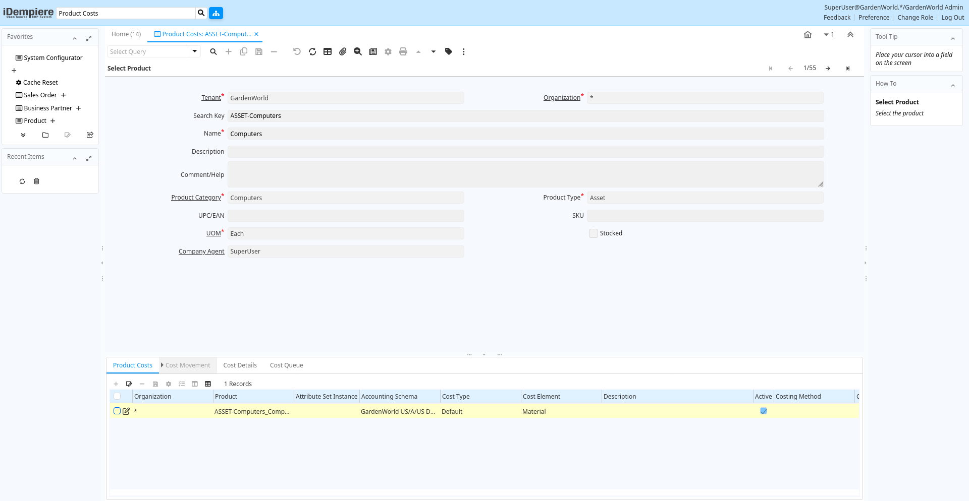
Task: Click the Home icon at top right
Action: point(807,35)
